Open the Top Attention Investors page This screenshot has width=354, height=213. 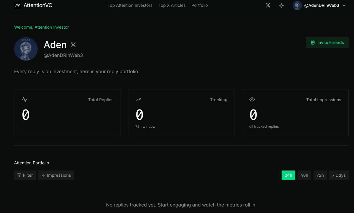(130, 5)
